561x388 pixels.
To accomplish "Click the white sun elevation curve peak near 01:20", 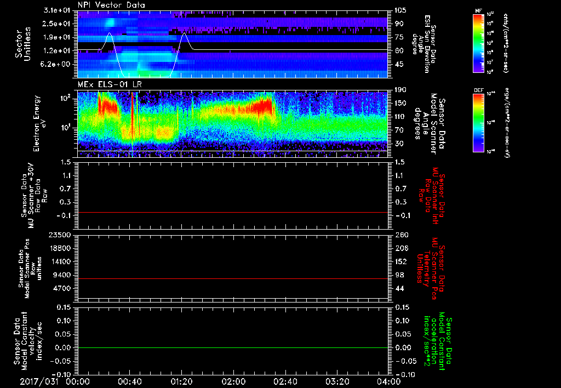I will point(184,33).
